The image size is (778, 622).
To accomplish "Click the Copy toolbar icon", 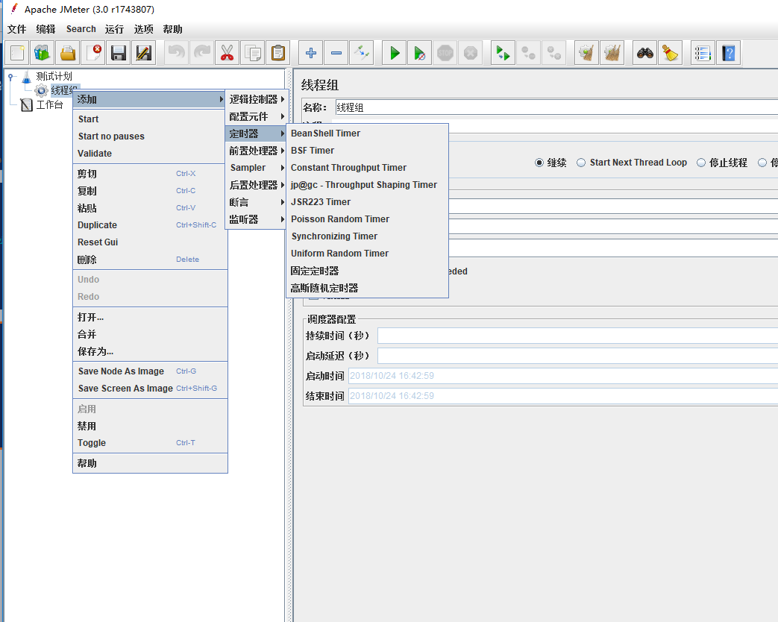I will pos(252,52).
